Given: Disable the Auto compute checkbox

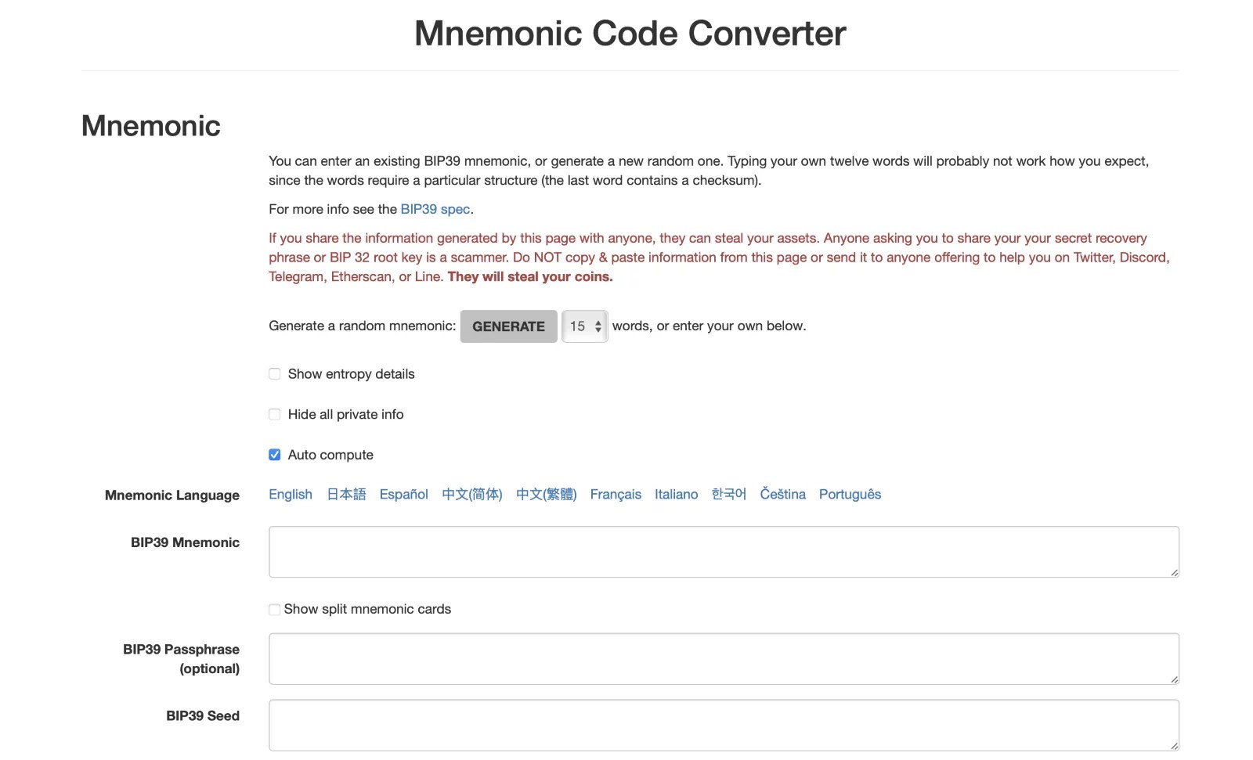Looking at the screenshot, I should tap(274, 454).
